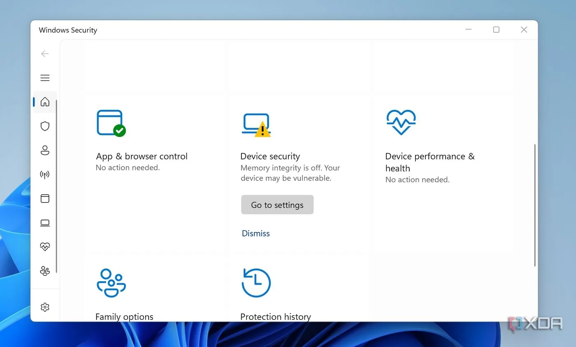This screenshot has width=576, height=347.
Task: Click App & browser control sidebar icon
Action: pos(45,199)
